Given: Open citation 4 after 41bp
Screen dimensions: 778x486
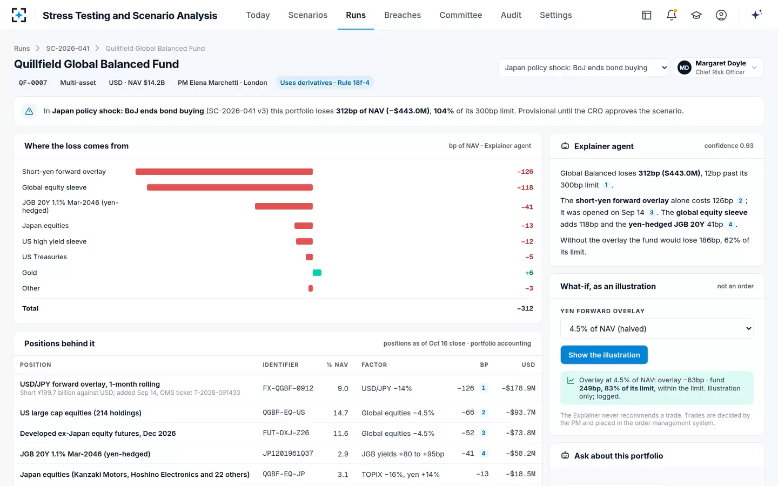Looking at the screenshot, I should coord(730,225).
